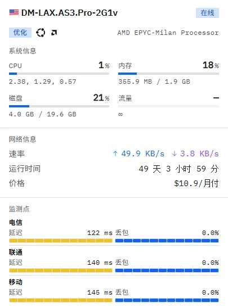Click the 移动 blue packet loss bar
The width and height of the screenshot is (228, 307).
point(167,300)
